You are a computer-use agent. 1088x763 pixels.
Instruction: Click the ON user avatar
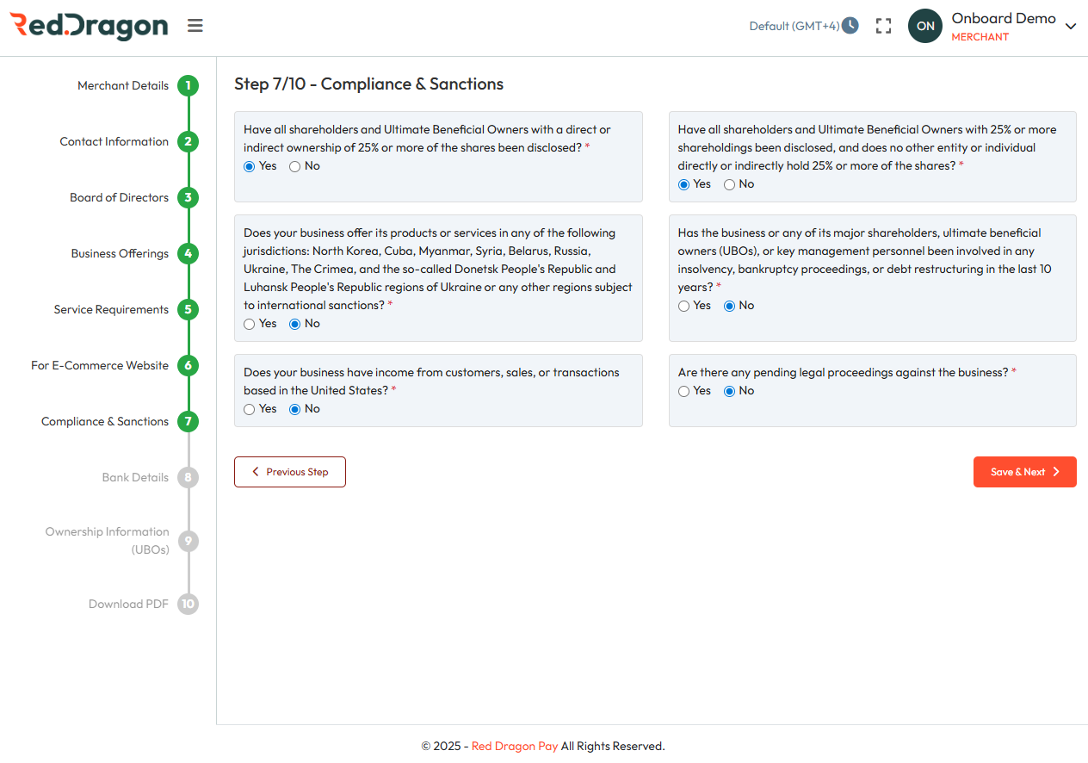(925, 26)
